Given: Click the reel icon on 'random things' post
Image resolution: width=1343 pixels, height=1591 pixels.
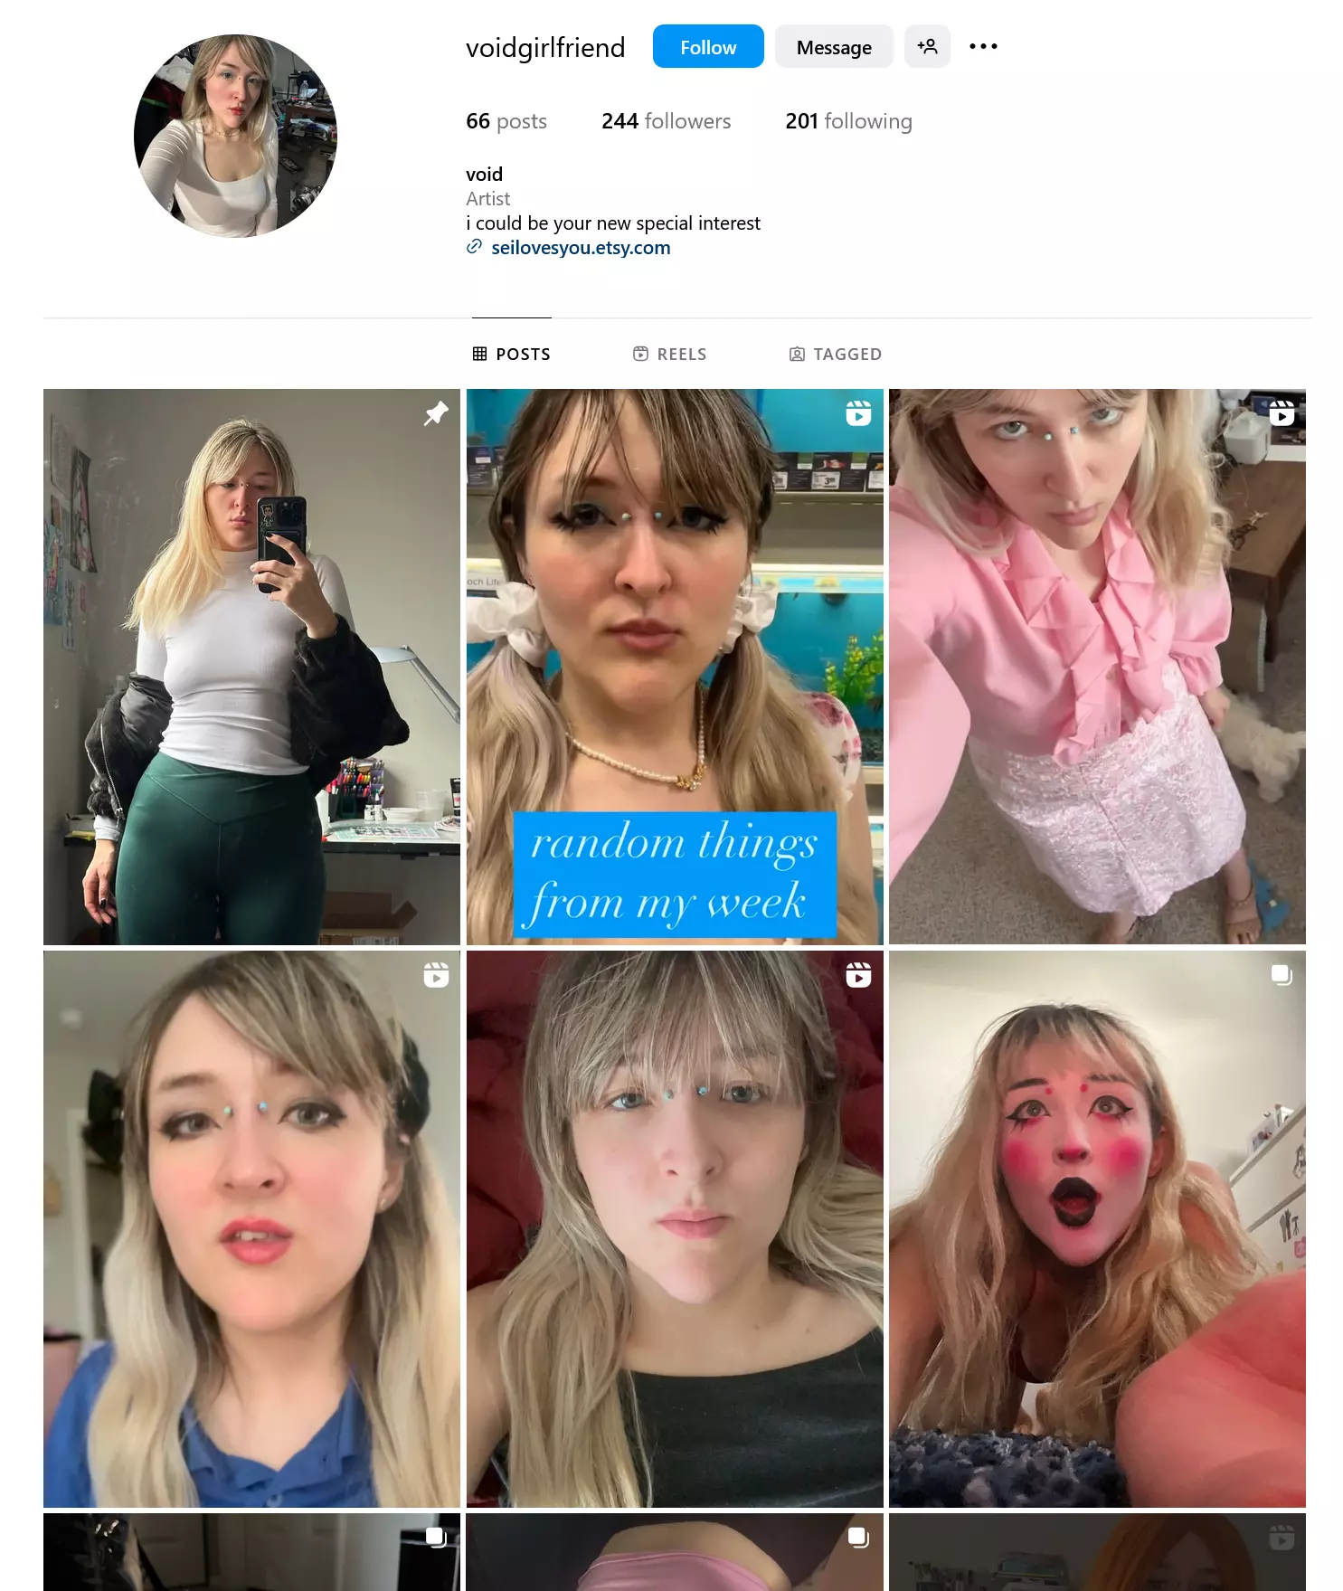Looking at the screenshot, I should 858,413.
